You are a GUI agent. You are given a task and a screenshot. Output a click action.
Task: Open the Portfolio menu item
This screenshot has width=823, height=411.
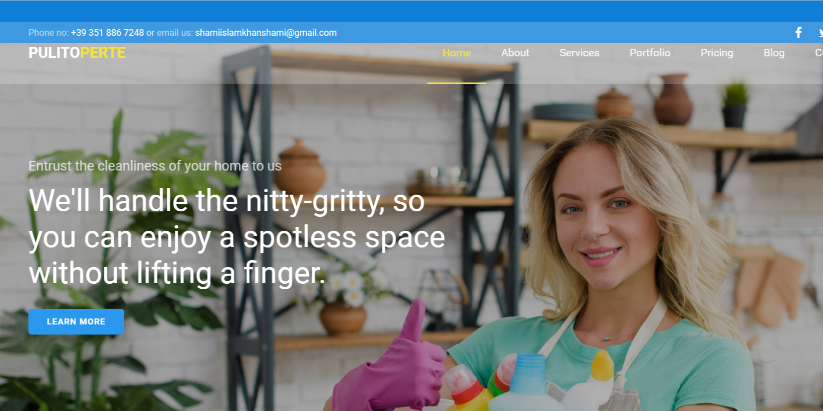[x=650, y=53]
